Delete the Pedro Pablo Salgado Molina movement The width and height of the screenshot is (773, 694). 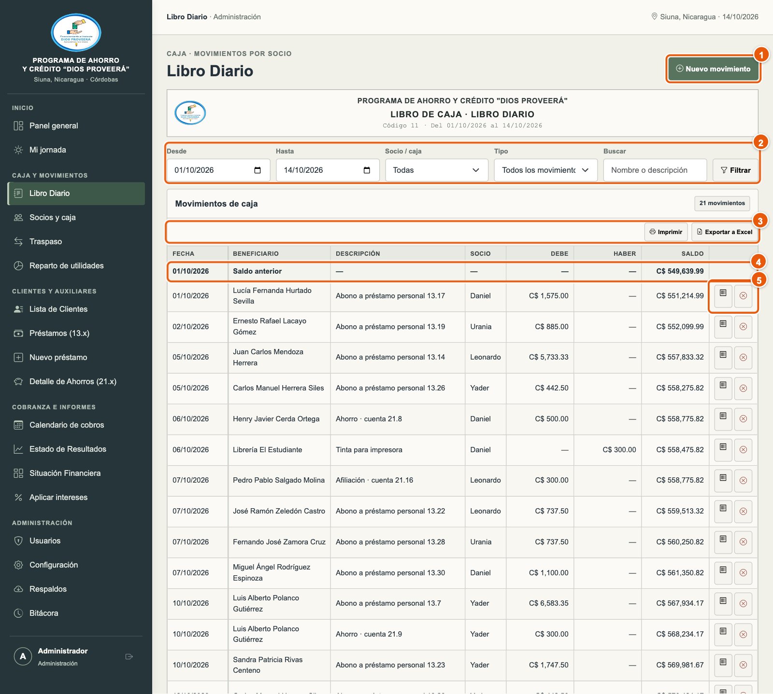[743, 480]
